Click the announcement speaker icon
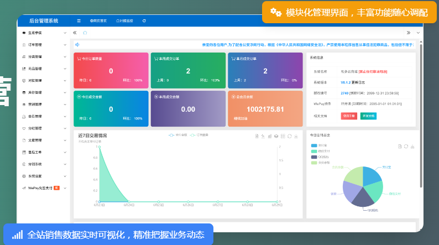 pos(77,45)
